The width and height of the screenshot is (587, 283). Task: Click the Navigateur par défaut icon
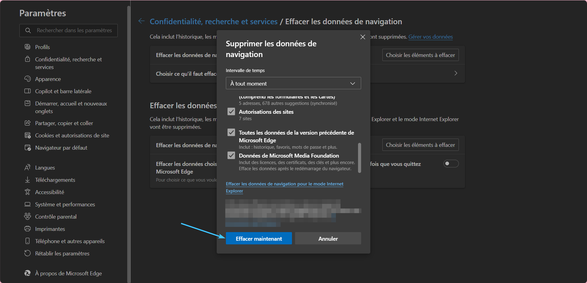(x=27, y=147)
